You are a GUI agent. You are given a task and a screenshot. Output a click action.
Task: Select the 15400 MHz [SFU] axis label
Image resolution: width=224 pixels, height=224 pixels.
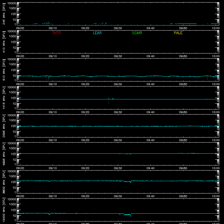coord(4,210)
